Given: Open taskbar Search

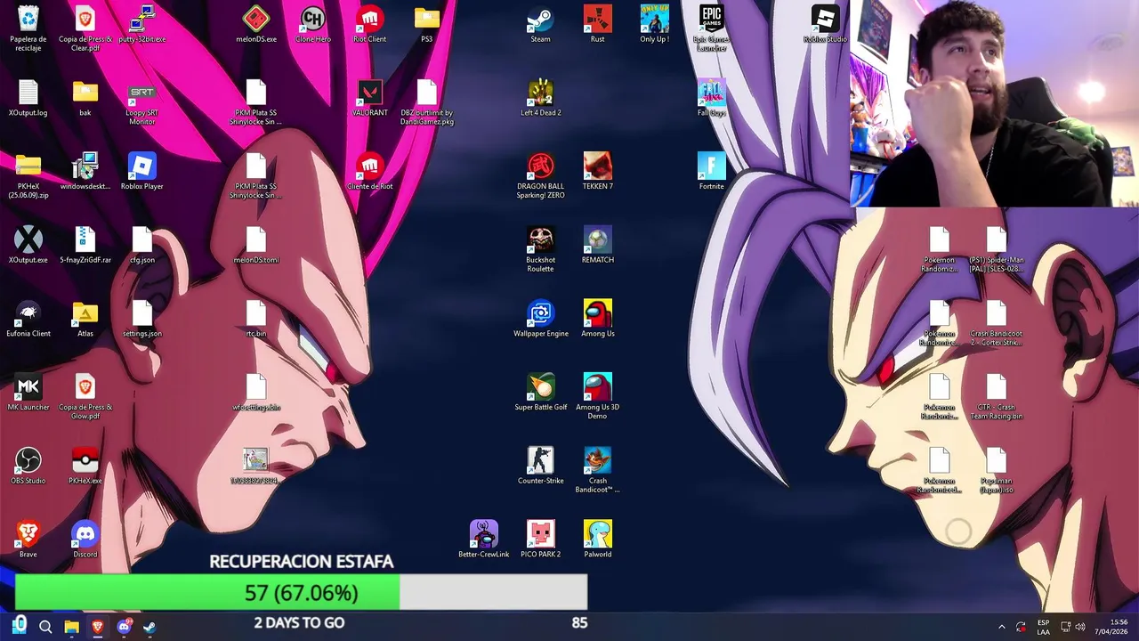Looking at the screenshot, I should (45, 627).
